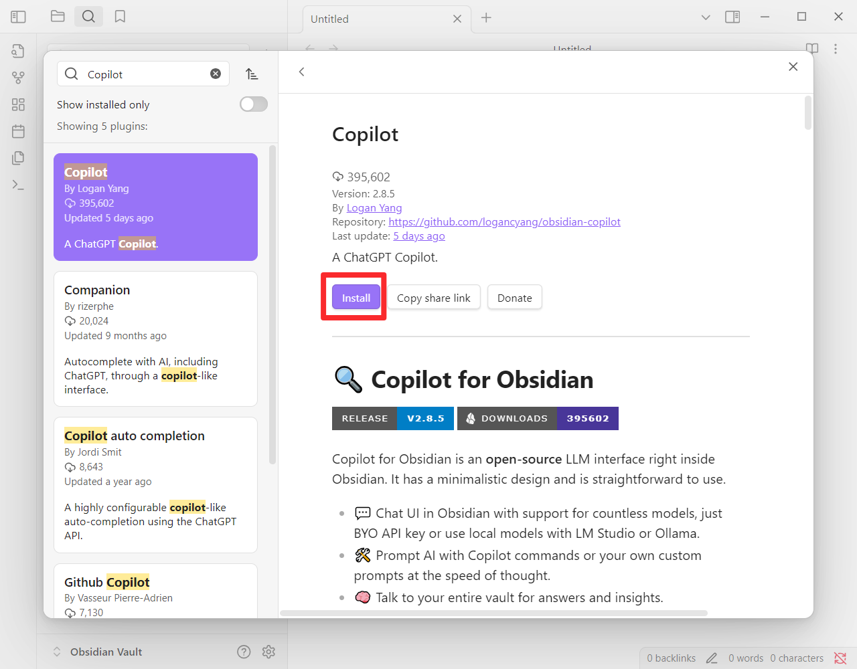Open daily note calendar icon
Viewport: 857px width, 669px height.
[18, 131]
